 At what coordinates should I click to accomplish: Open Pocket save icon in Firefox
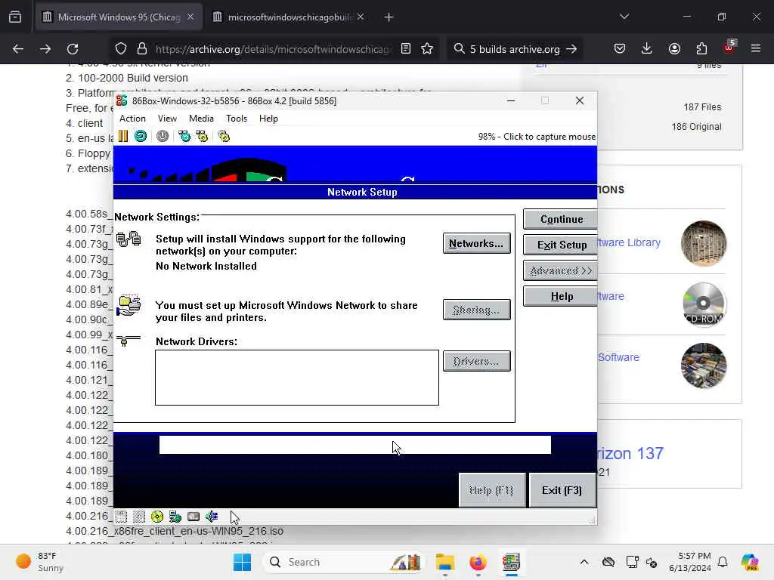point(620,49)
